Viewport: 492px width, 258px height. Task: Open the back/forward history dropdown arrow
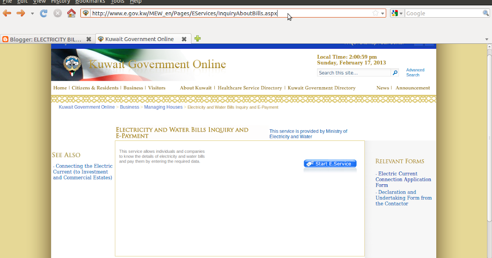(x=32, y=14)
